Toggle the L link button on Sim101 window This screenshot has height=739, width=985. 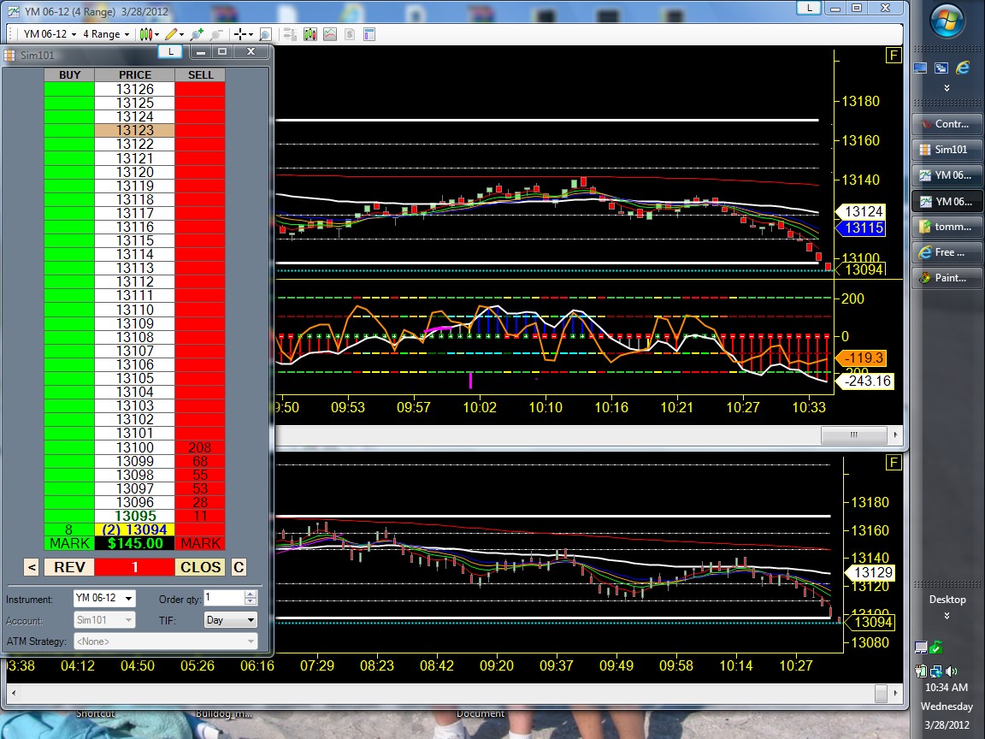[x=170, y=51]
